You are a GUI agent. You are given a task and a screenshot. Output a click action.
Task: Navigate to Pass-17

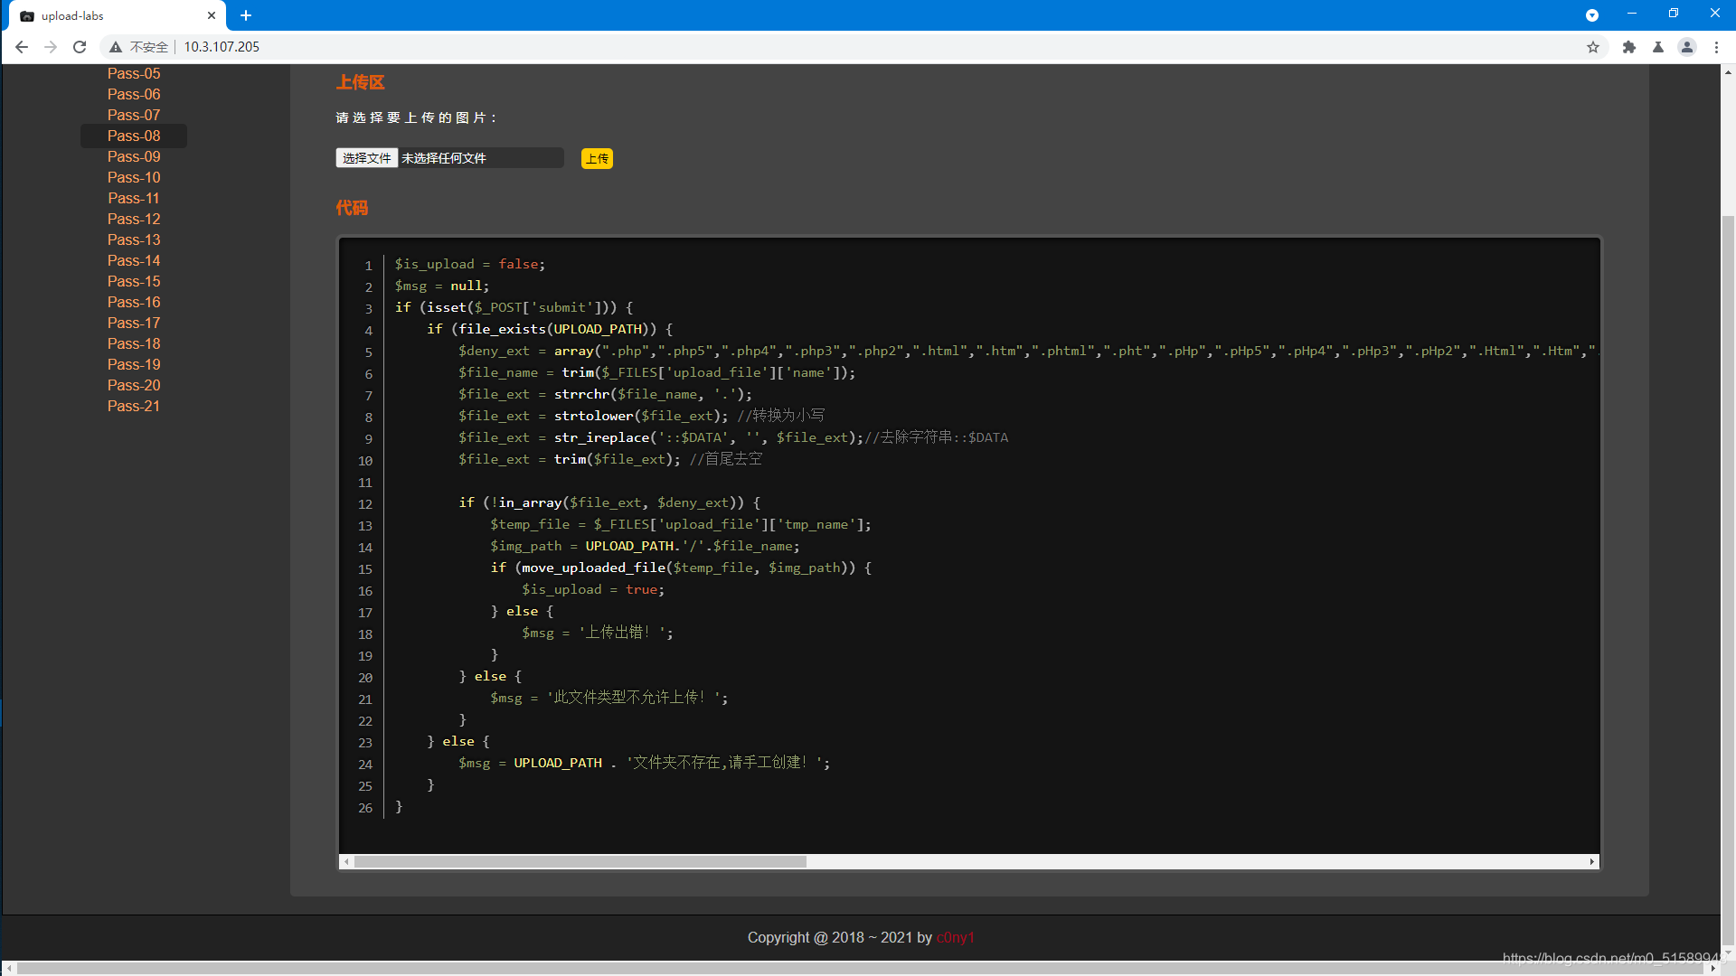tap(134, 323)
